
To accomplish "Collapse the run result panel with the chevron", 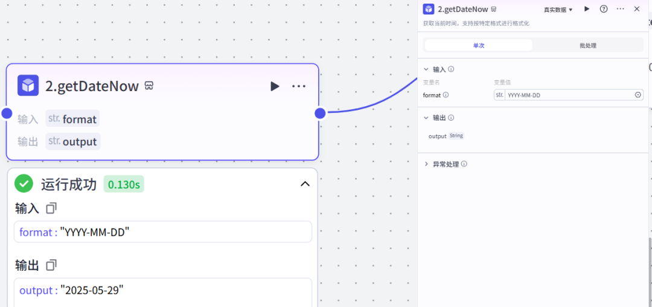I will (x=305, y=183).
